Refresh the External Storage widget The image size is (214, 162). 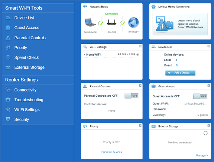tap(205, 133)
